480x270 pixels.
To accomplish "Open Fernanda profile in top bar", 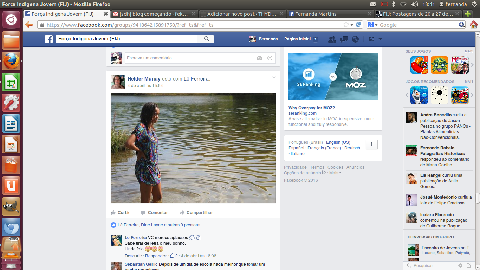I will (264, 39).
